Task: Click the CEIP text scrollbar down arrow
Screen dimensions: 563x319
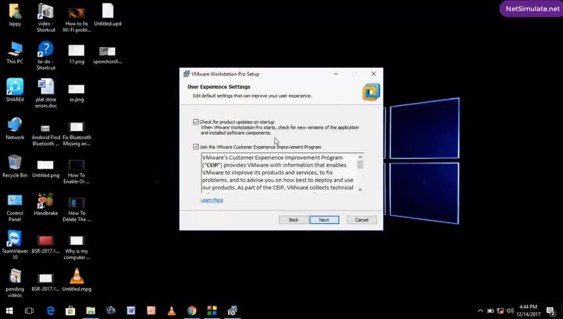Action: pyautogui.click(x=360, y=189)
